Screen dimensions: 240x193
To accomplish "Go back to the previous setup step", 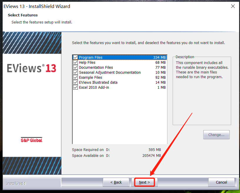I will 116,182.
